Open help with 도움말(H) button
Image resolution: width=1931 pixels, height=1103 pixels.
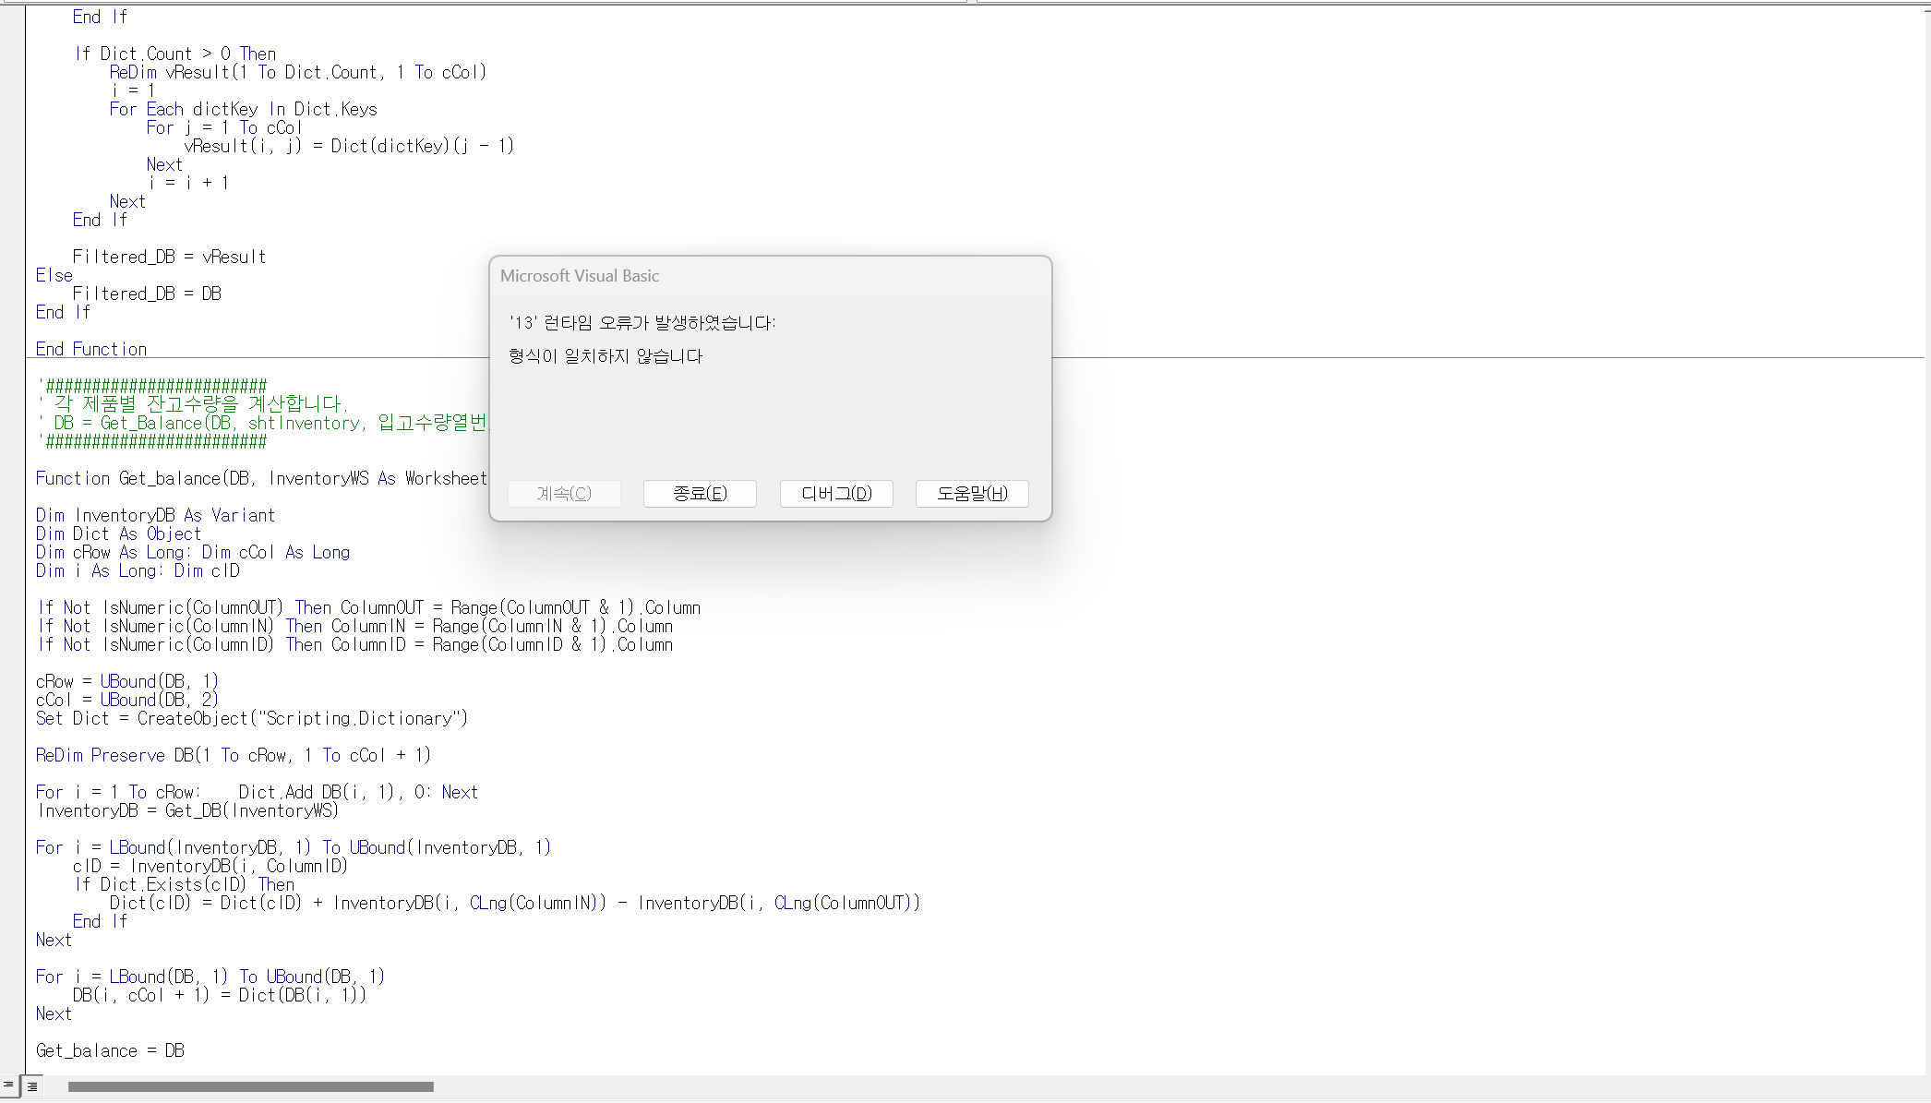click(x=972, y=494)
